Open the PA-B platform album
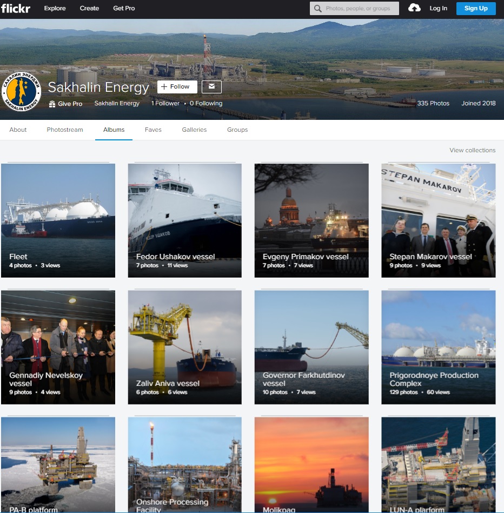Viewport: 504px width, 513px height. click(x=58, y=464)
